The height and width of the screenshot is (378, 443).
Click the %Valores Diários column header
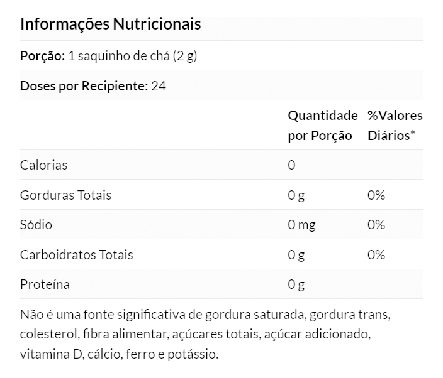click(x=395, y=126)
